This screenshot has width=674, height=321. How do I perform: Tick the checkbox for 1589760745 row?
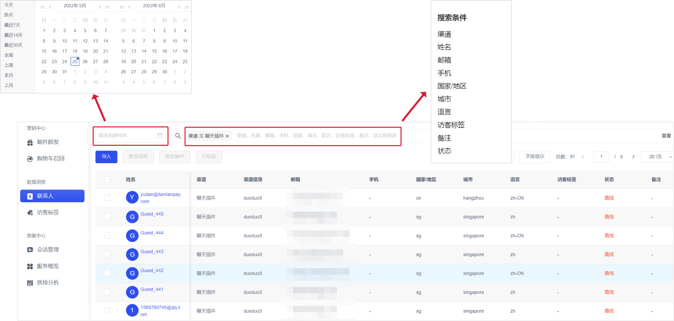tap(107, 311)
